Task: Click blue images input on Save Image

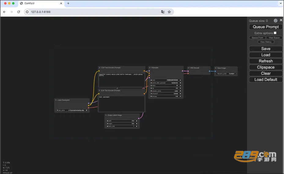Action: click(x=215, y=72)
